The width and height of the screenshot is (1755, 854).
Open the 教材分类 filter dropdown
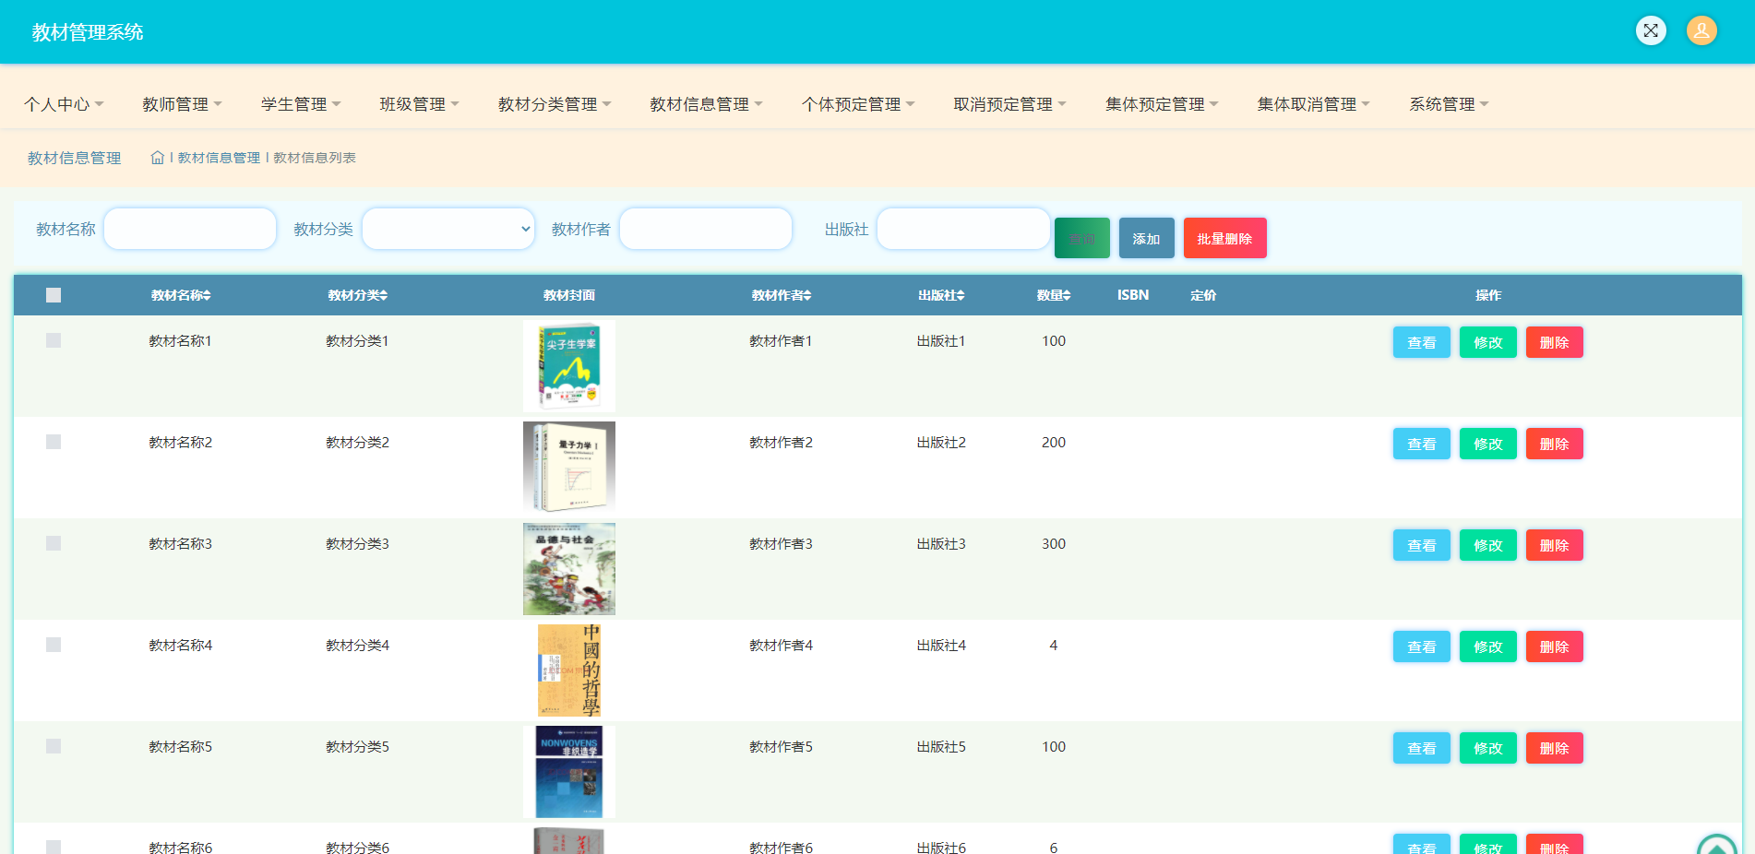click(x=448, y=229)
